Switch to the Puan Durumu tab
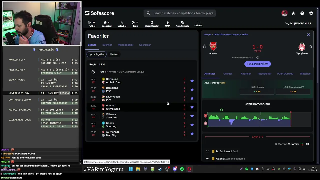The height and width of the screenshot is (180, 320). click(285, 74)
